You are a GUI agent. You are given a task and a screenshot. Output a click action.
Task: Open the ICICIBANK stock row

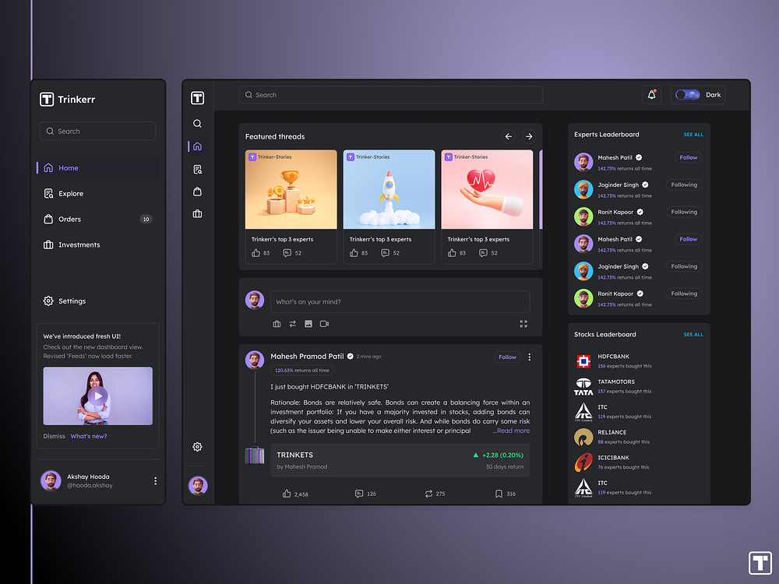(x=639, y=463)
